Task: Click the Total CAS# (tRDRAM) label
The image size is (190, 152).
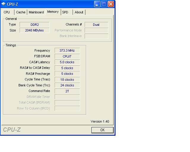Action: click(34, 102)
